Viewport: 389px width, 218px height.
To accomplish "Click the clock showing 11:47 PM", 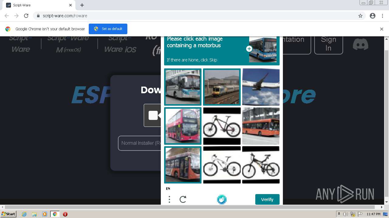I will pyautogui.click(x=373, y=214).
